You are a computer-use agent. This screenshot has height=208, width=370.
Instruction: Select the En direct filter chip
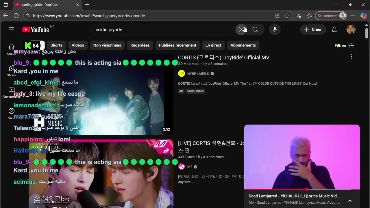tap(213, 45)
